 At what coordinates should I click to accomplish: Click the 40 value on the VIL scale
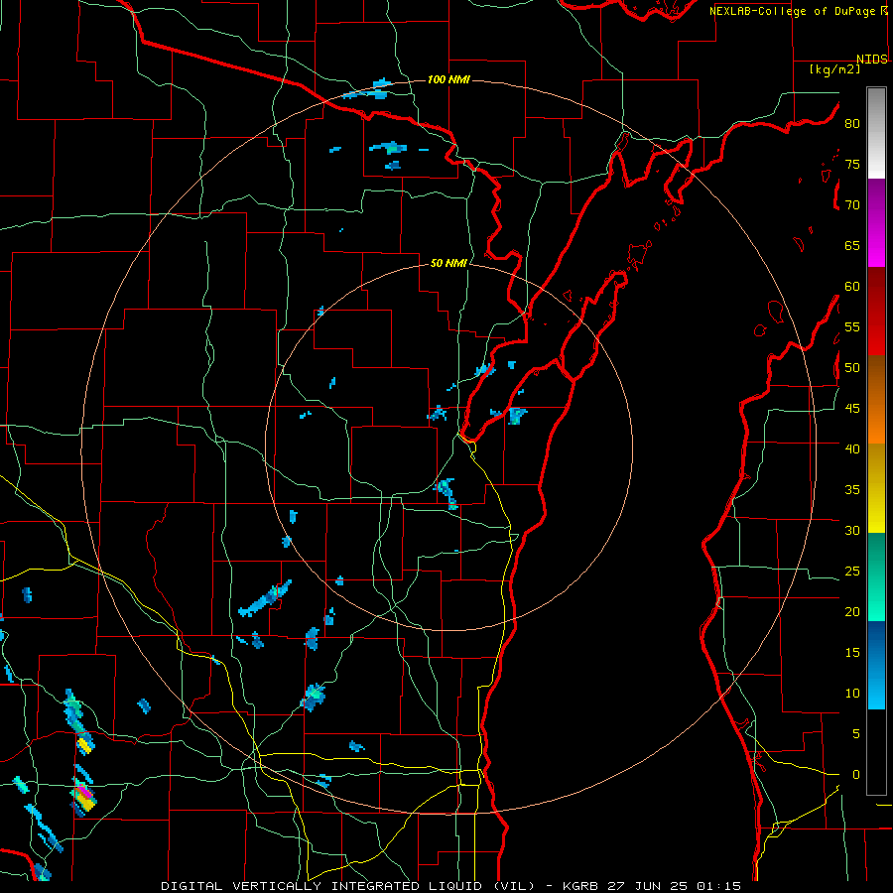click(x=852, y=448)
